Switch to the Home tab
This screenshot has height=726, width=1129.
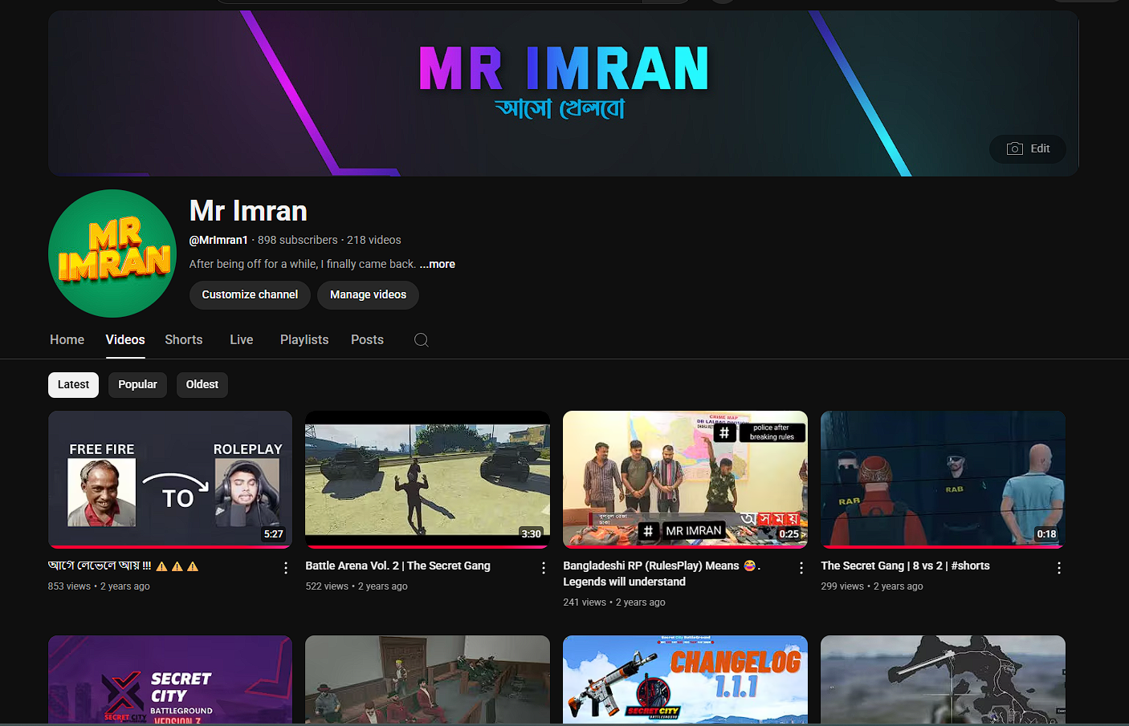pos(67,340)
